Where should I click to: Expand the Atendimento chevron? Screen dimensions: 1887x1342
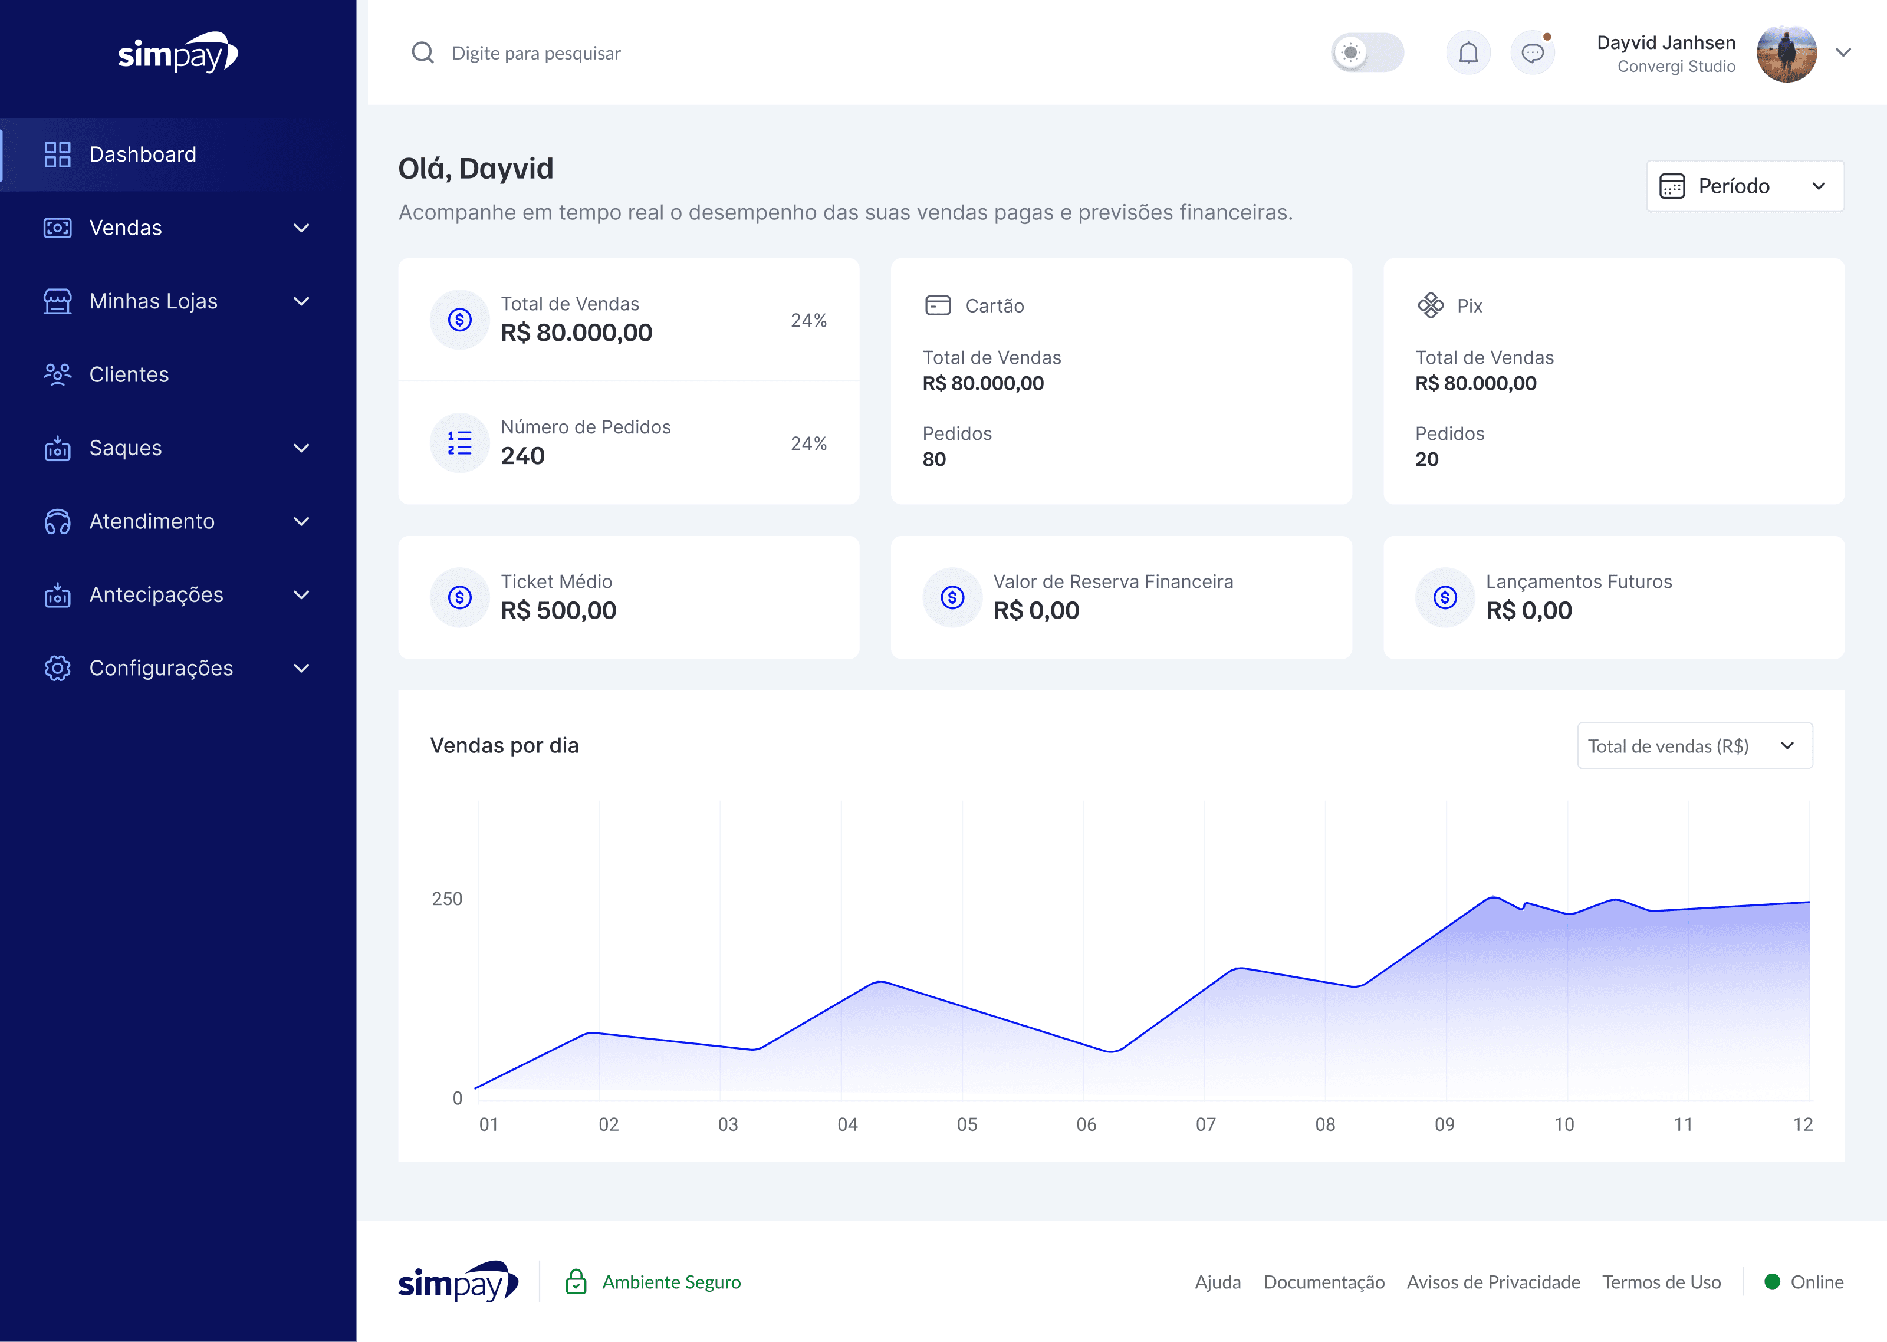tap(301, 521)
